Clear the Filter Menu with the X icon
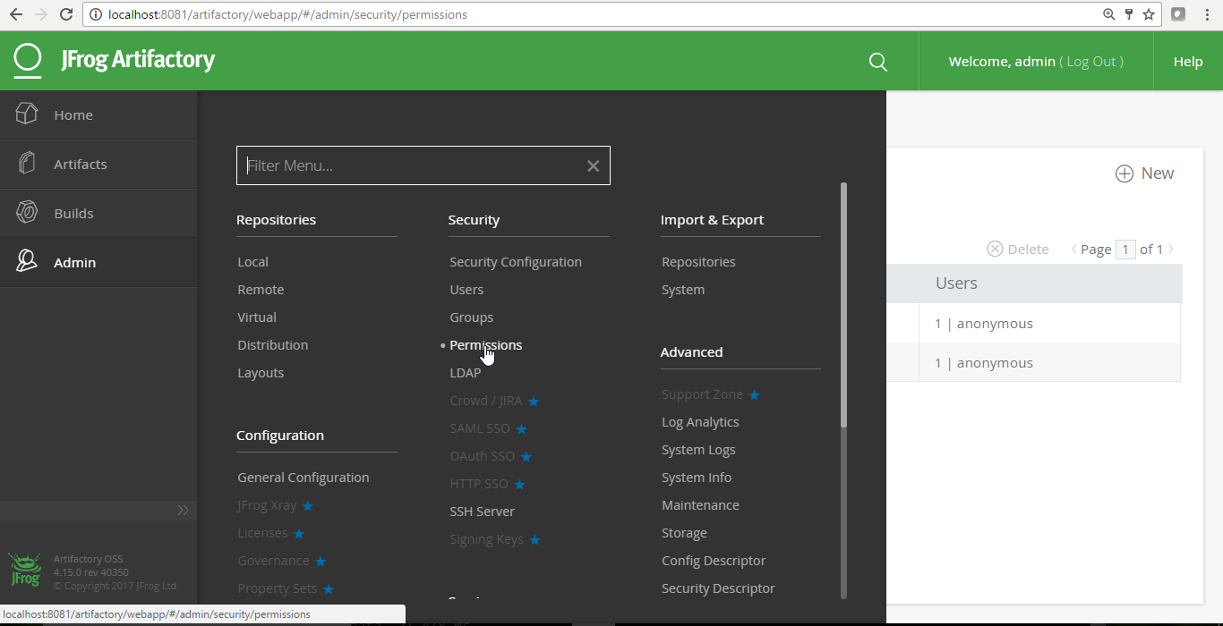This screenshot has width=1223, height=626. (x=593, y=165)
